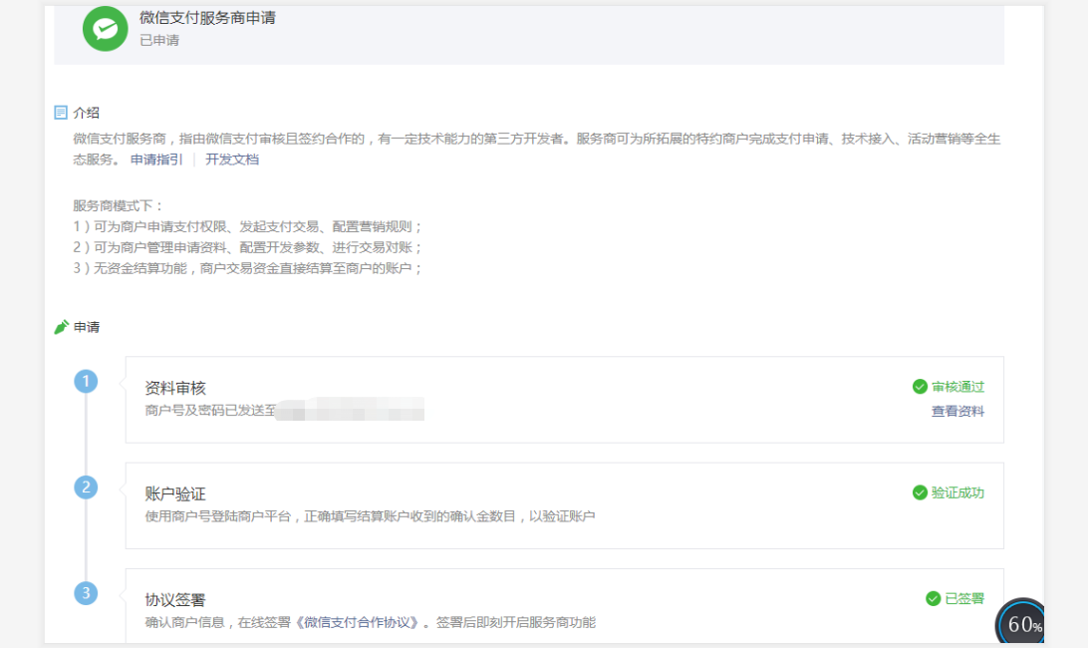
Task: Click the 微信支付服务商申请 title
Action: [207, 18]
